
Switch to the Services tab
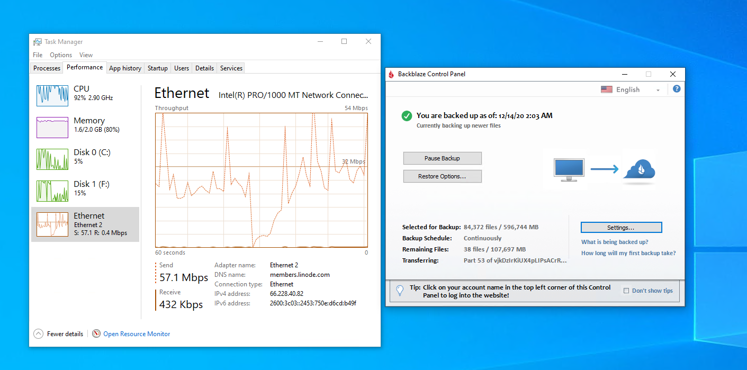231,68
